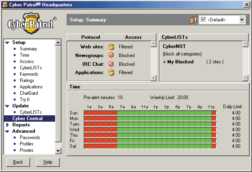The image size is (252, 172).
Task: Expand the Cyber Central section
Action: pyautogui.click(x=8, y=118)
